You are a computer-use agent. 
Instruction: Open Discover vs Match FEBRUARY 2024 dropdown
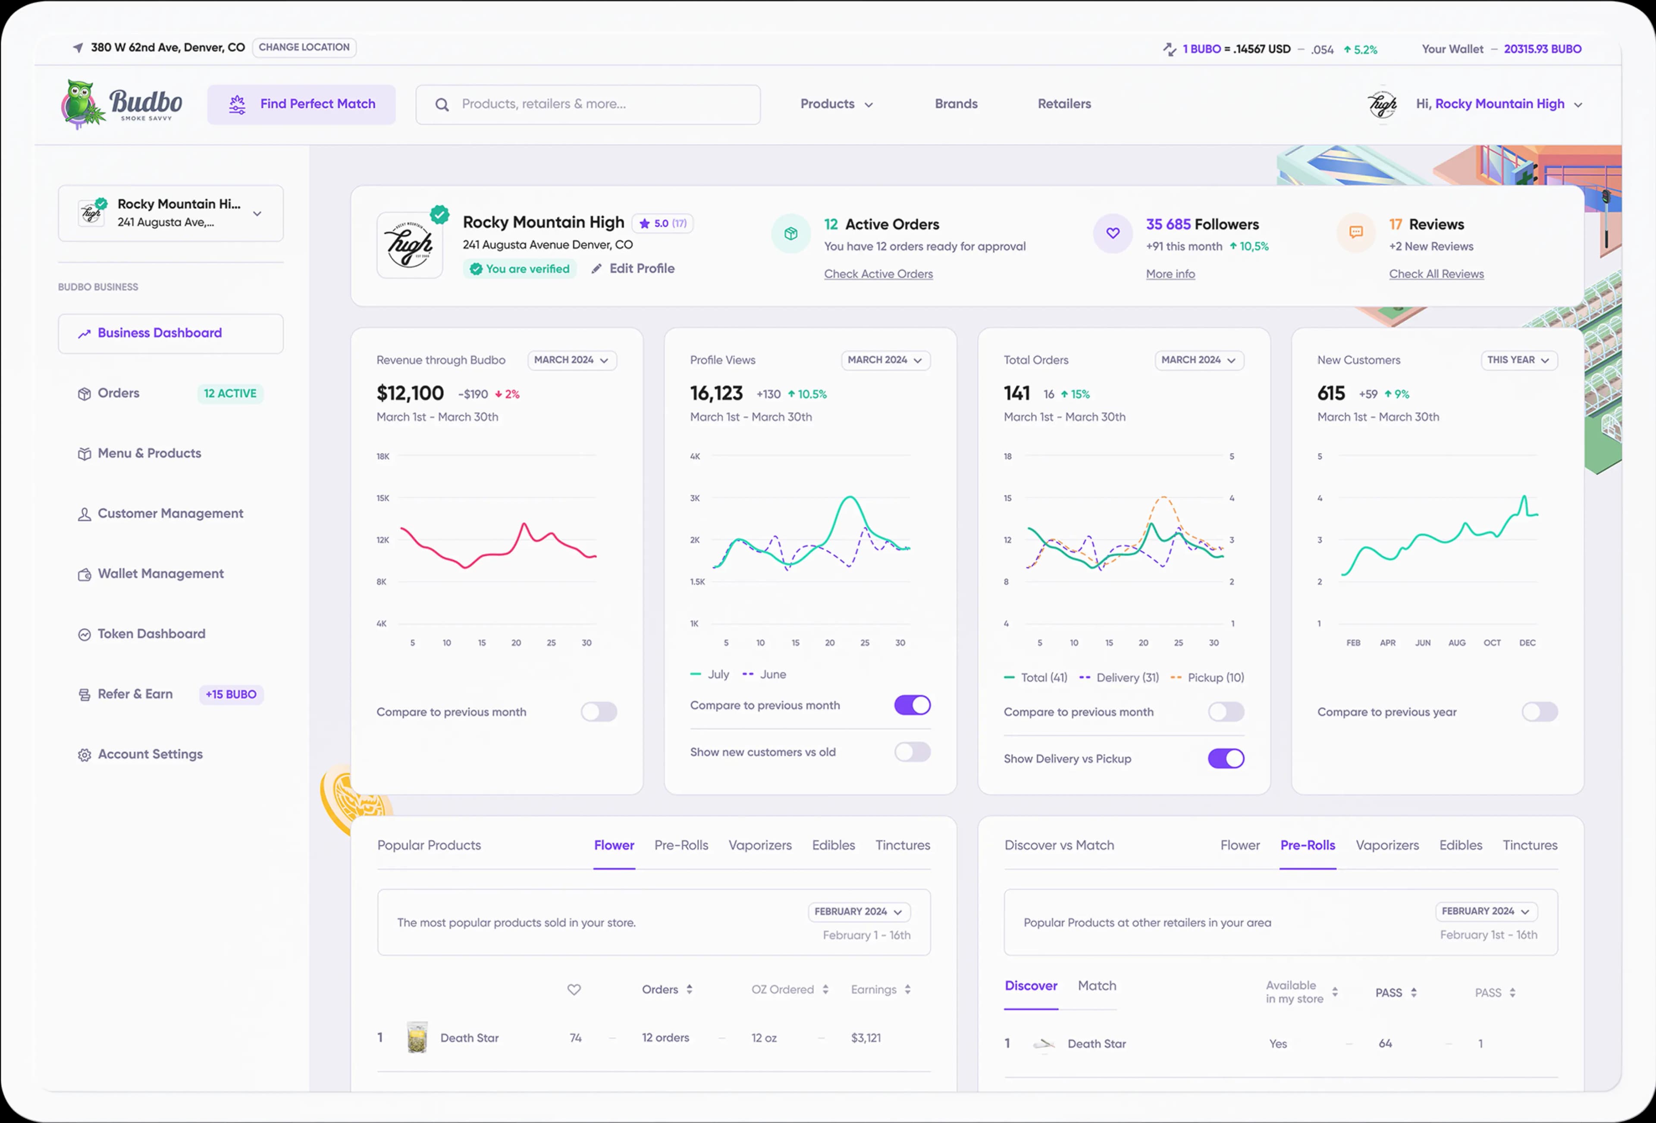click(1486, 911)
